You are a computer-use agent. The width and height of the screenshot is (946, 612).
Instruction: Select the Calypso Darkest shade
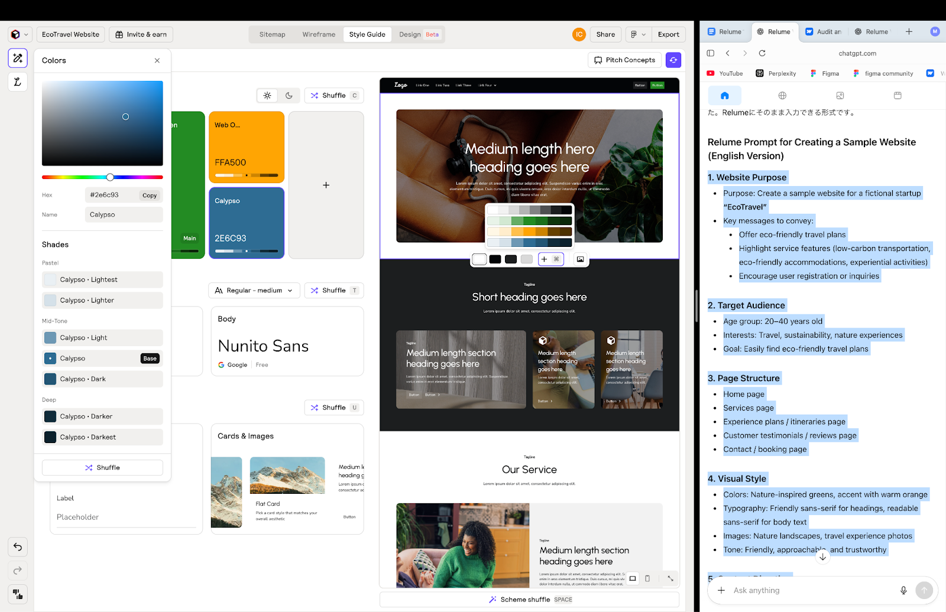[x=102, y=437]
